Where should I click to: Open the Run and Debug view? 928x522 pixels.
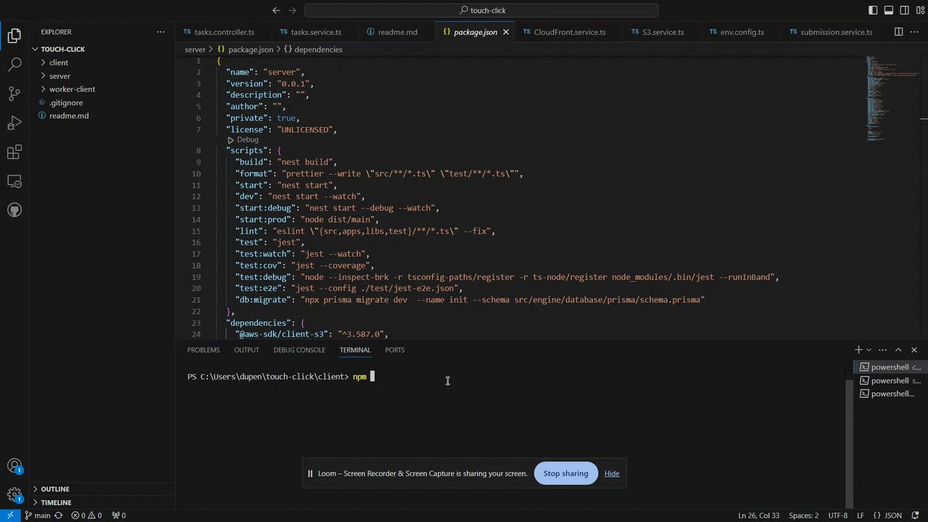(14, 123)
